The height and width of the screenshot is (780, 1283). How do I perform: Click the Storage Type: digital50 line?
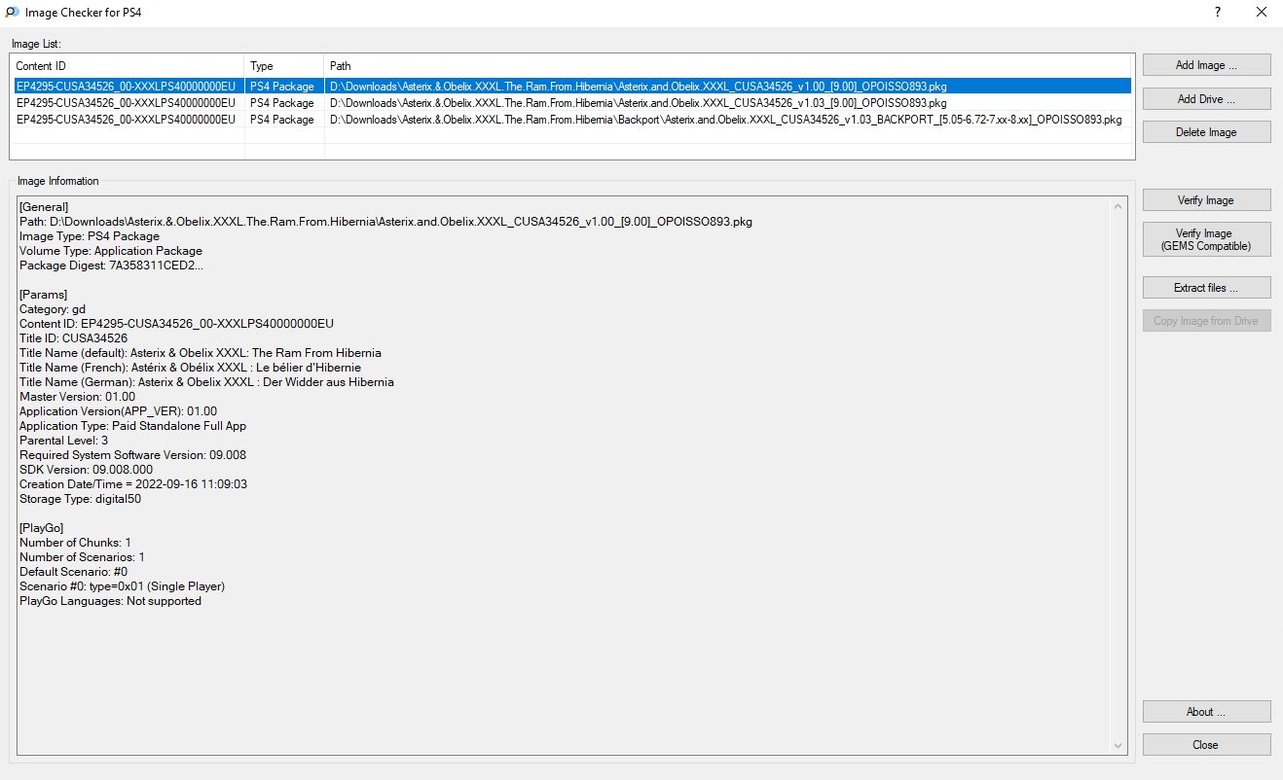click(x=81, y=499)
